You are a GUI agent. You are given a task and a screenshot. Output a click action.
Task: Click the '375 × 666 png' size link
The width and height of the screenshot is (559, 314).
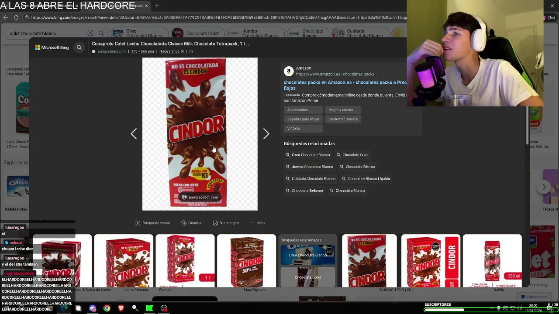coord(142,51)
